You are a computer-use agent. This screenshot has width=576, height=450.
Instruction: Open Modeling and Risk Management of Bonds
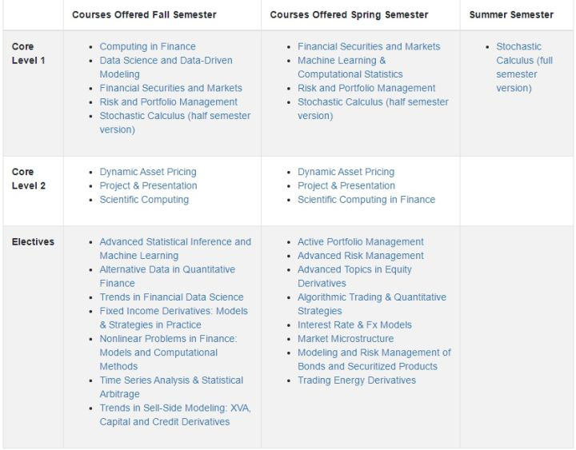374,352
